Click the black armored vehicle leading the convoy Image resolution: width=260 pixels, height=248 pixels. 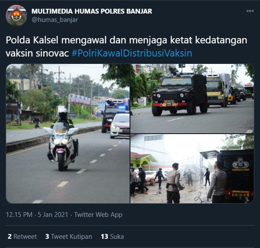coord(180,94)
